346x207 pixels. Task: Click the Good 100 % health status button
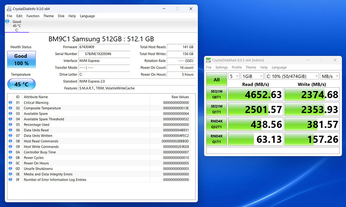(21, 59)
